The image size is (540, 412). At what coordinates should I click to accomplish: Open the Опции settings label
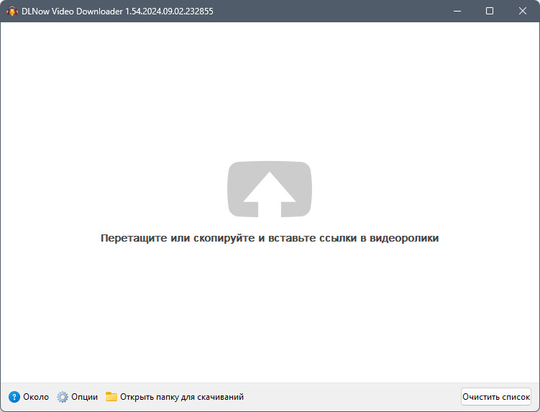[84, 397]
